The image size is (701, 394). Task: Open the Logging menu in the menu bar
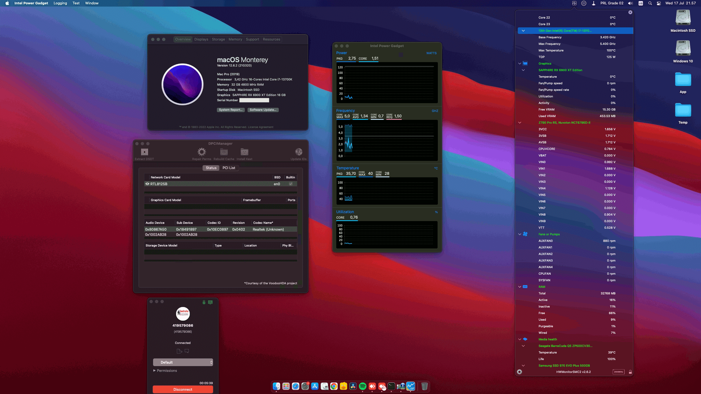[x=60, y=3]
